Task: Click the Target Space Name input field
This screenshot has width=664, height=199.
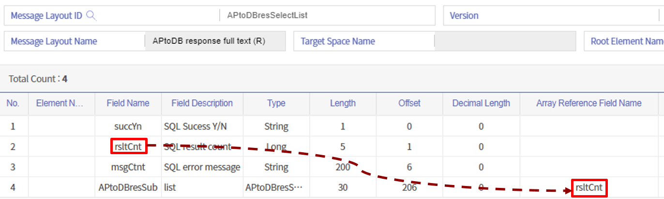Action: tap(505, 41)
